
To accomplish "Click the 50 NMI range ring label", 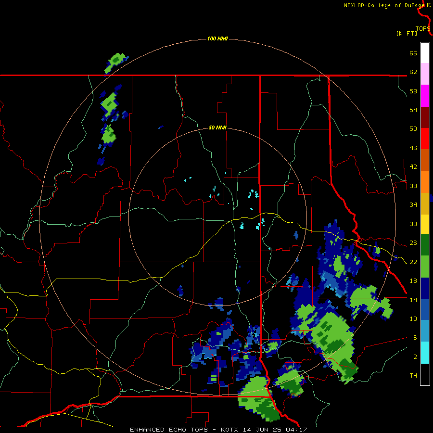I will pos(217,127).
